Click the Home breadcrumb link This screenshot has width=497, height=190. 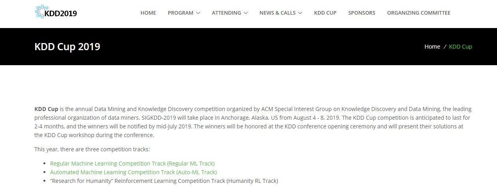click(x=432, y=47)
